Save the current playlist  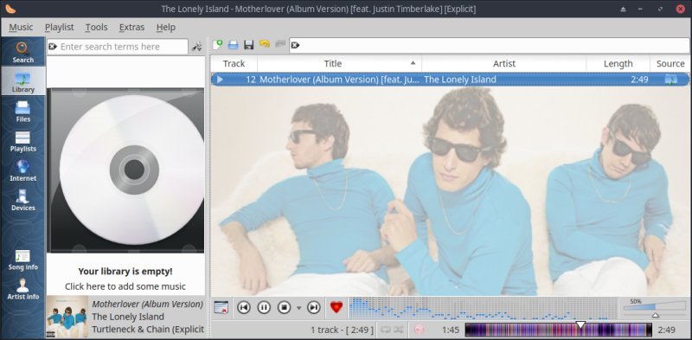click(x=249, y=45)
